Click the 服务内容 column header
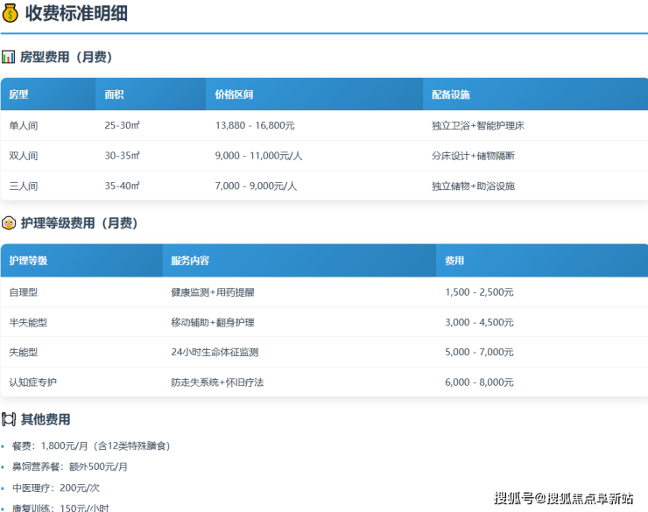The width and height of the screenshot is (648, 512). tap(190, 261)
